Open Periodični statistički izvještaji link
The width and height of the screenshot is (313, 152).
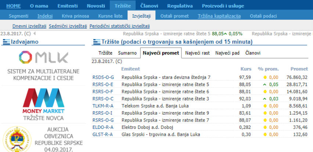tap(119, 26)
